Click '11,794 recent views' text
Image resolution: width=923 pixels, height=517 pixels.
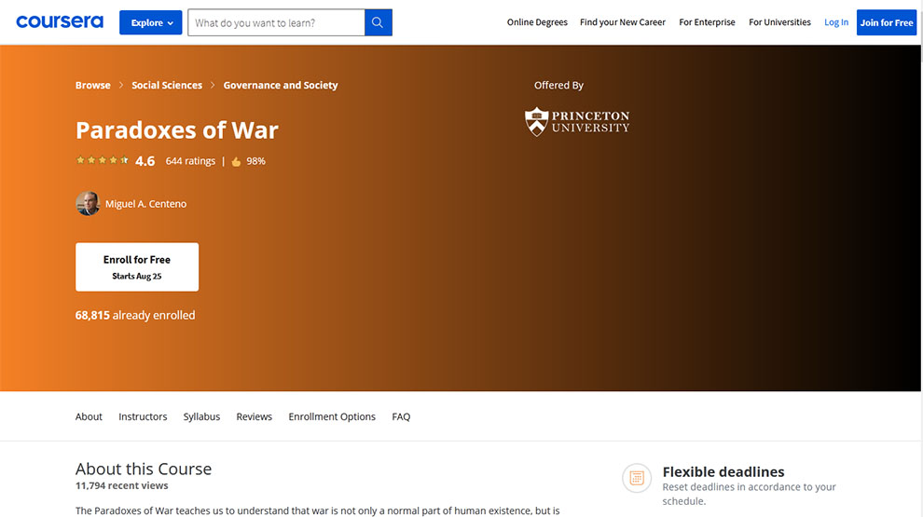121,486
